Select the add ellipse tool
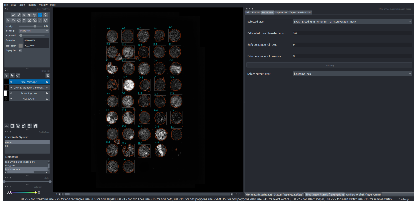This screenshot has height=204, width=417. (19, 20)
